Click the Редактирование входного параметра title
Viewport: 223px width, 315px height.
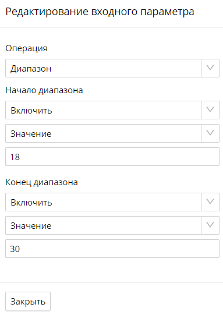[x=100, y=12]
